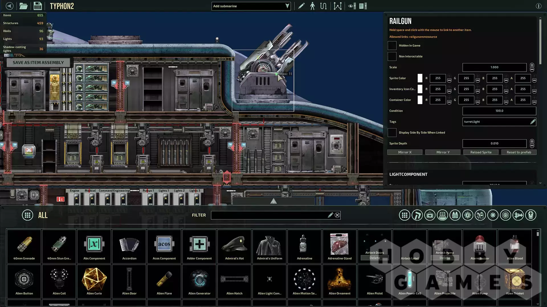Image resolution: width=547 pixels, height=307 pixels.
Task: Click the Save As Item Assembly button
Action: (x=38, y=63)
